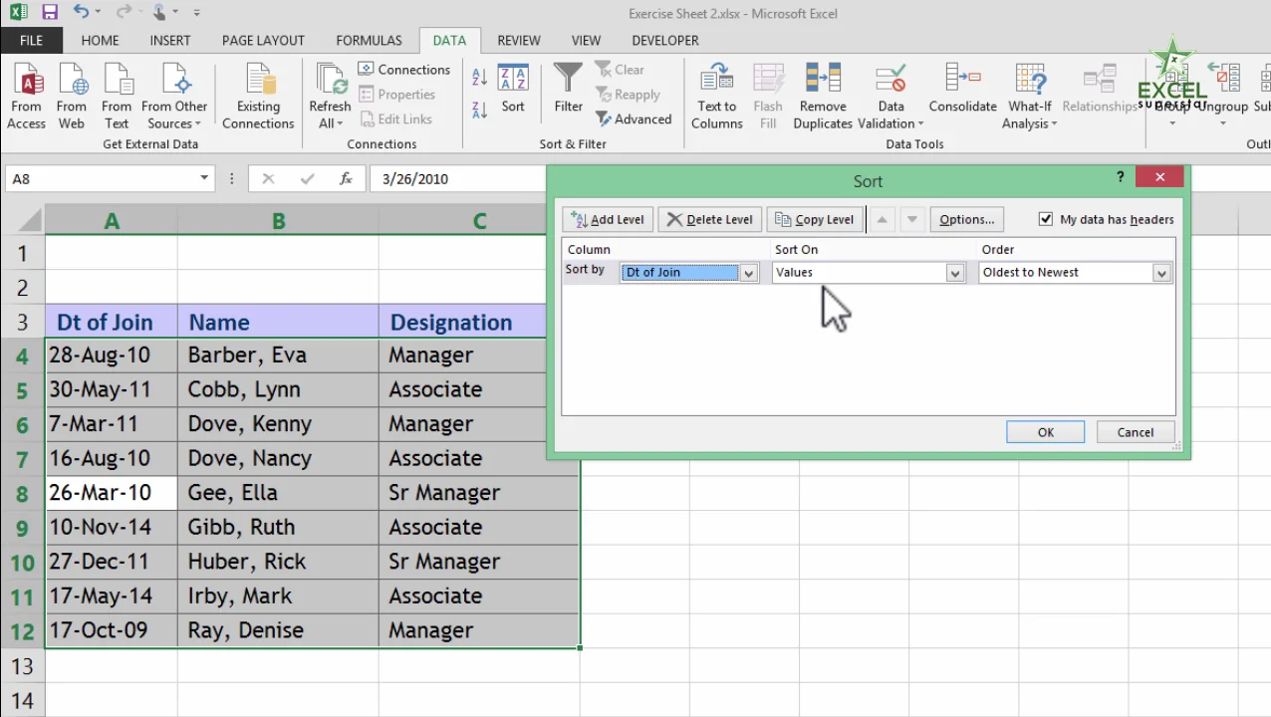The image size is (1271, 717).
Task: Switch to the PAGE LAYOUT tab
Action: pos(263,41)
